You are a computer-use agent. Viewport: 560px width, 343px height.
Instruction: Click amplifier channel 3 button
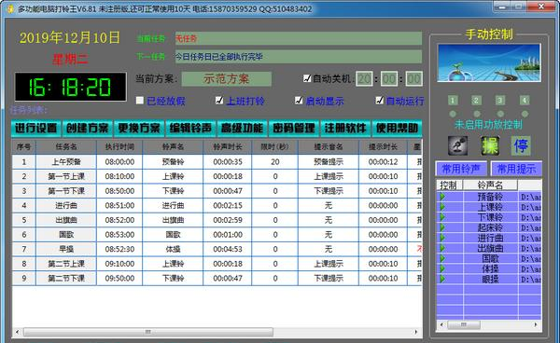(x=500, y=100)
